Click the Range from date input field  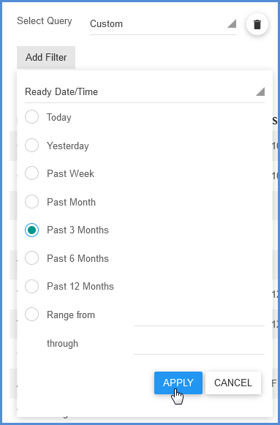pyautogui.click(x=199, y=317)
